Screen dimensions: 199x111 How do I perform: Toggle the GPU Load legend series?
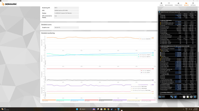91,101
